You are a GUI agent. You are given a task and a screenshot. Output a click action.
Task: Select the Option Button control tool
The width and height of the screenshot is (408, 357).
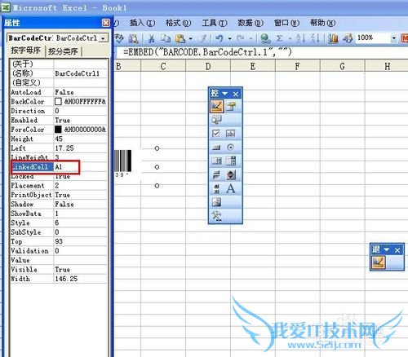231,148
